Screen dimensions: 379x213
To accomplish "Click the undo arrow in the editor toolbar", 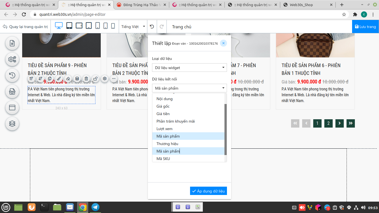I will point(152,27).
